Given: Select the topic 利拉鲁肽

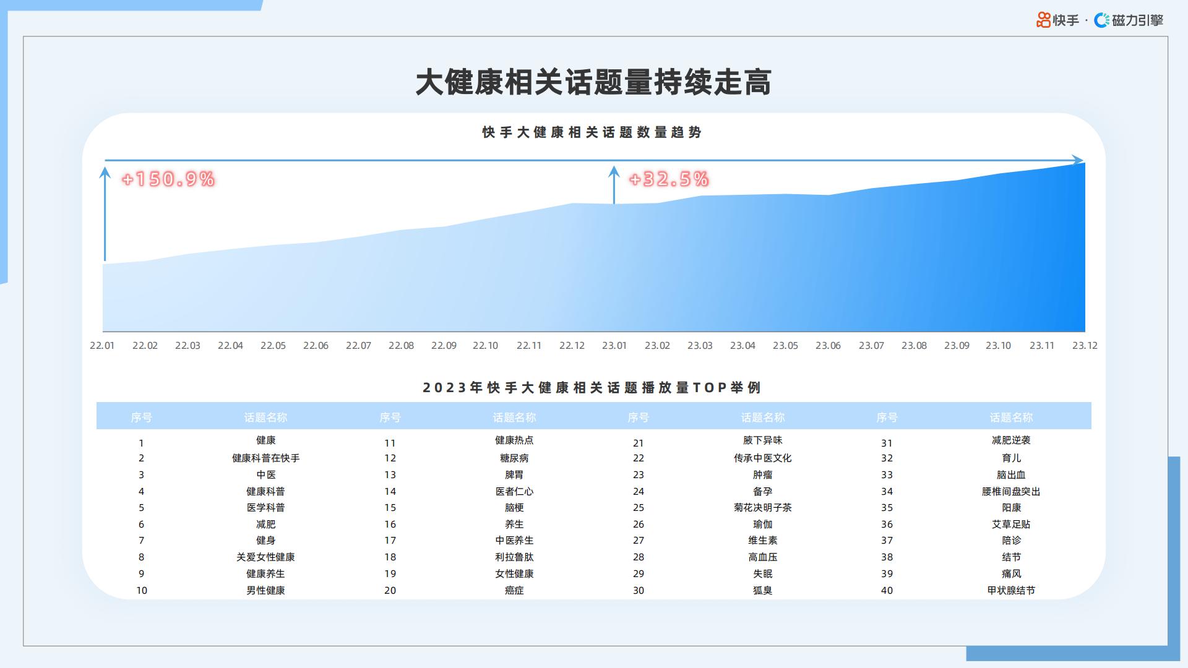Looking at the screenshot, I should click(x=514, y=557).
